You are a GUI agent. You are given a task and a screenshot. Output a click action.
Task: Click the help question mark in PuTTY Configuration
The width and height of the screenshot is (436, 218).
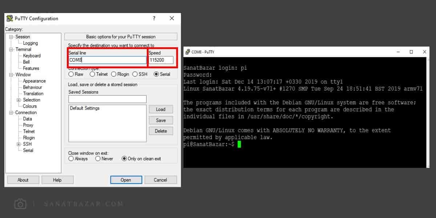[154, 19]
